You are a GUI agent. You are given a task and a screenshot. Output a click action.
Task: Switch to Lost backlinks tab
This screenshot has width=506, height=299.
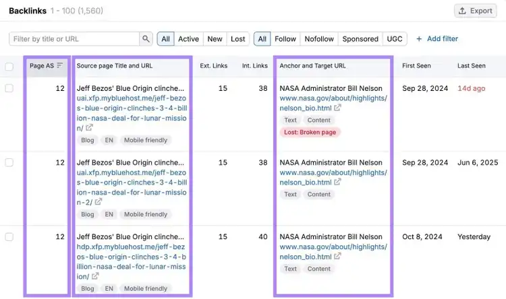click(238, 39)
